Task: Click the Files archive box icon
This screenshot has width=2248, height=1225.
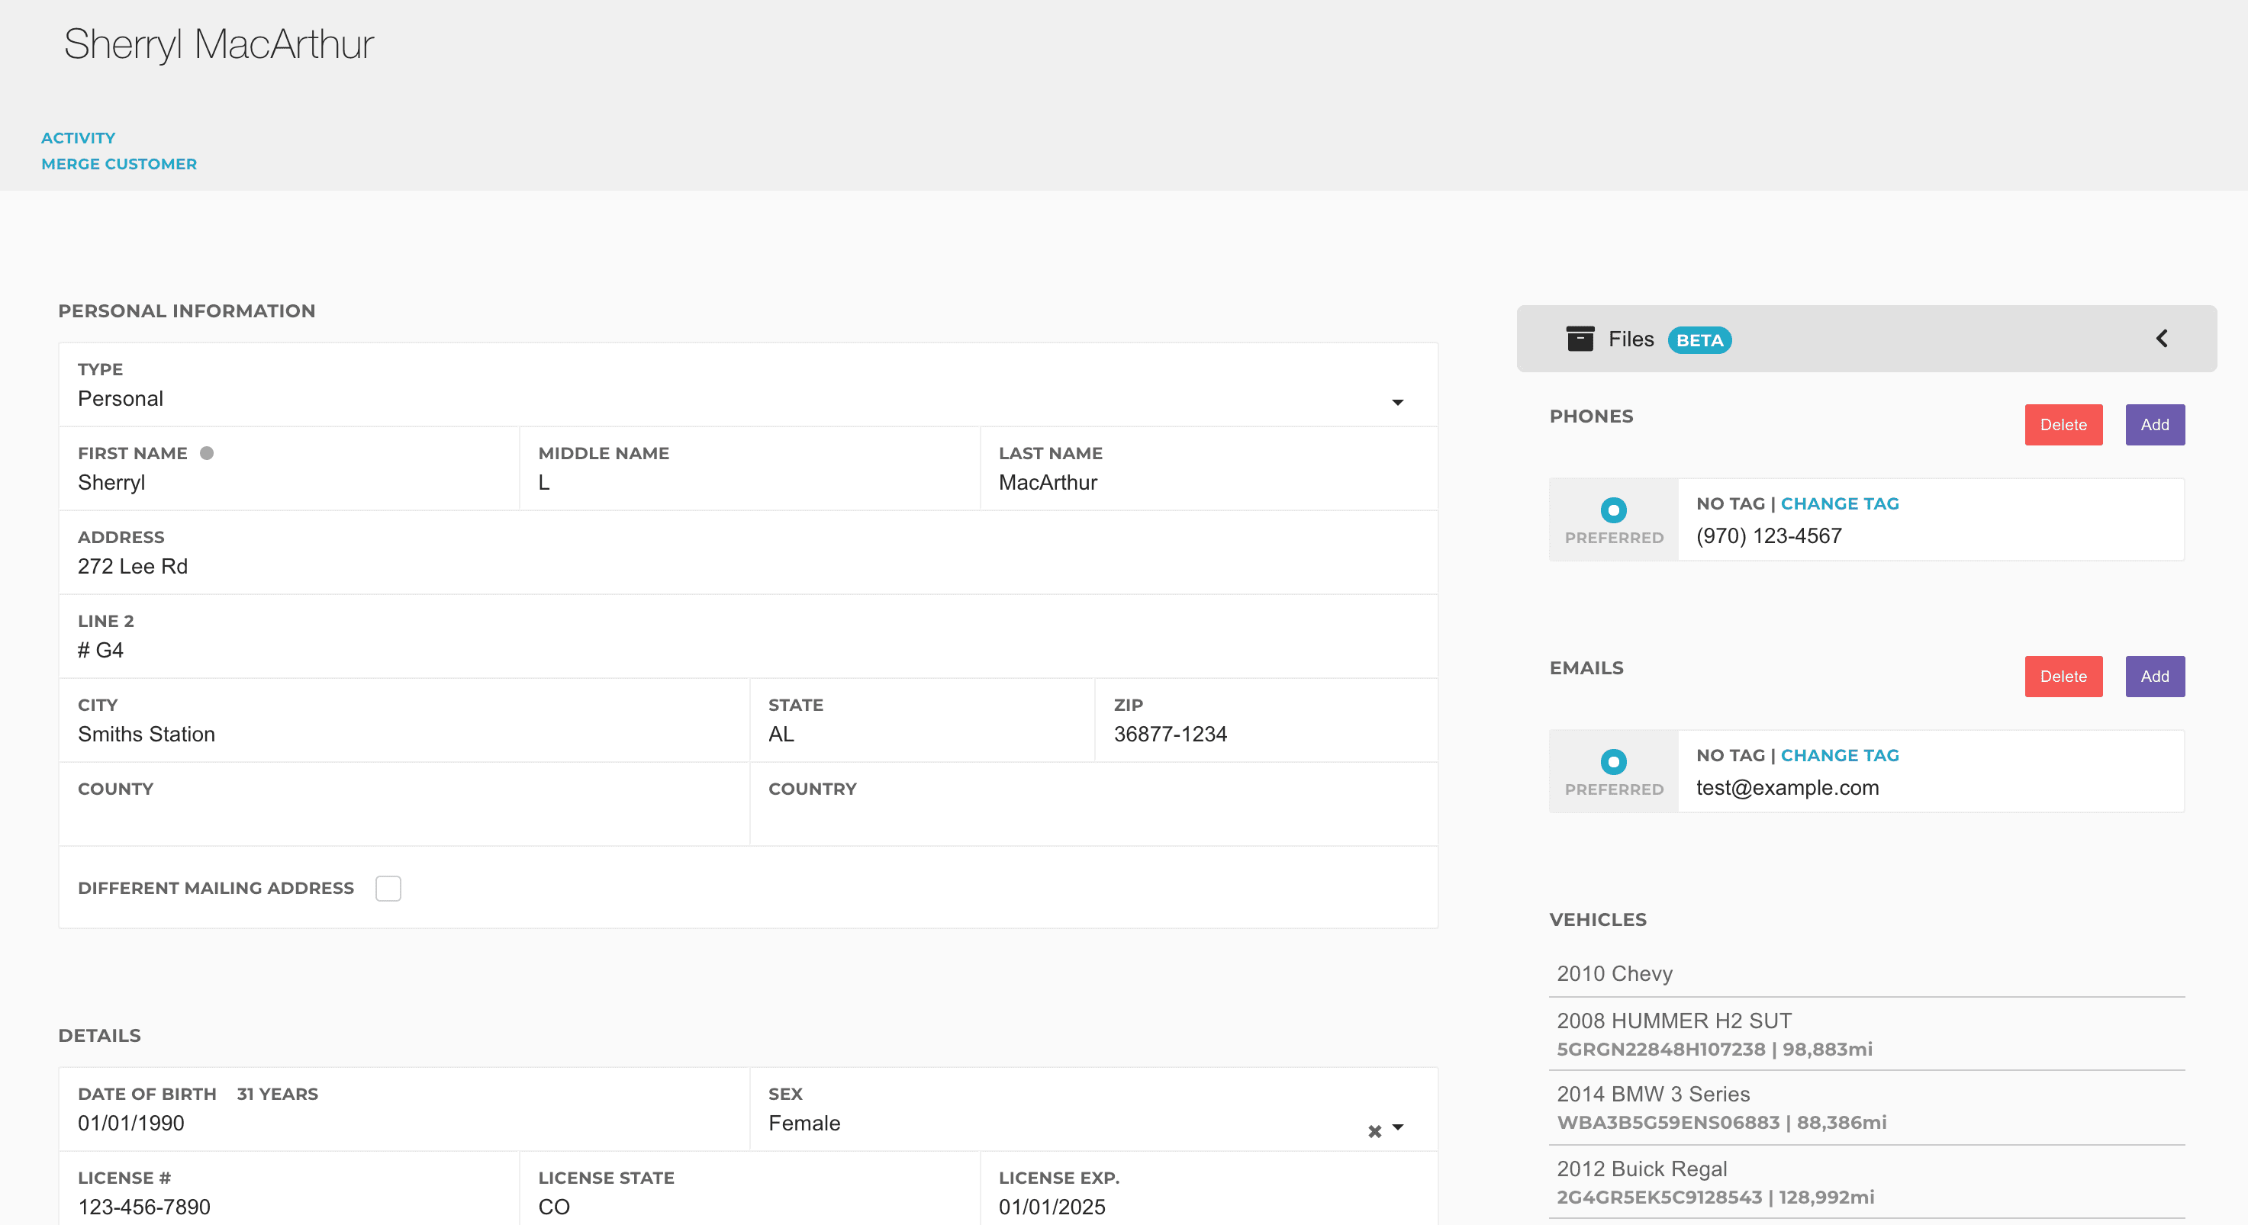Action: (1580, 339)
